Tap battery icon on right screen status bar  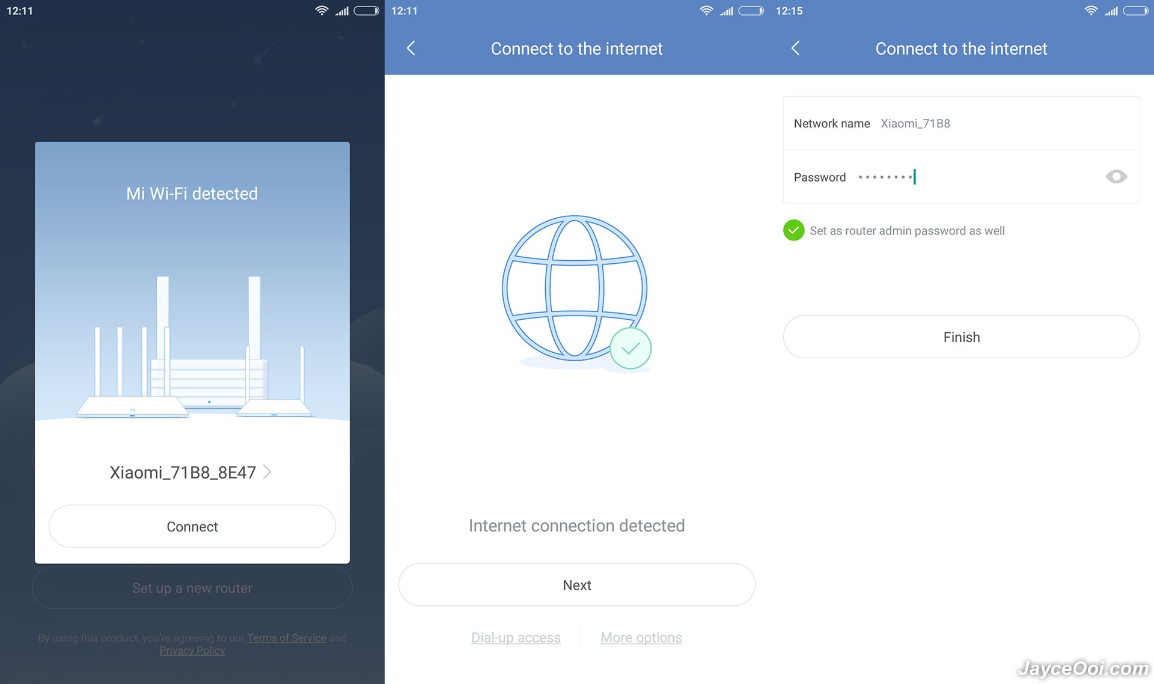click(1135, 10)
